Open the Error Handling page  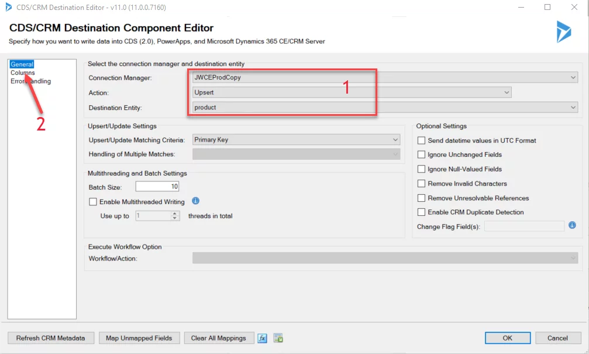click(30, 81)
